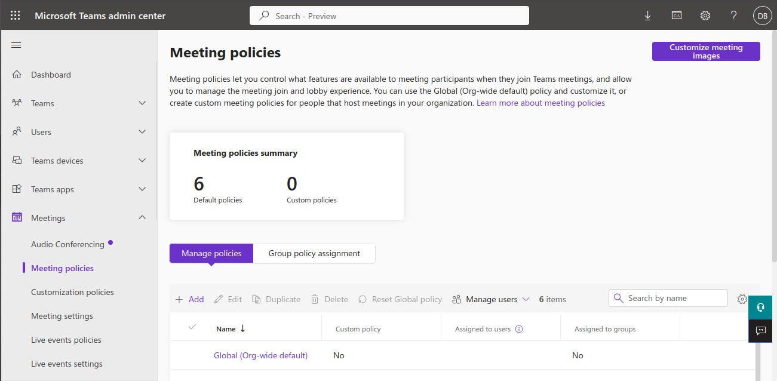The image size is (777, 381).
Task: Click the download icon in header
Action: [648, 16]
